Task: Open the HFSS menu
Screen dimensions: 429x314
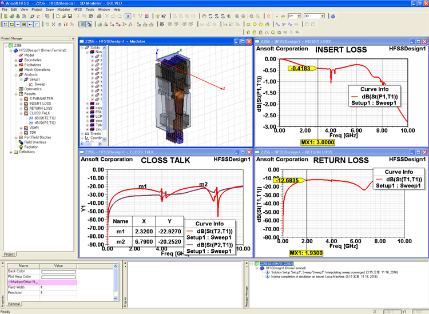Action: point(78,9)
